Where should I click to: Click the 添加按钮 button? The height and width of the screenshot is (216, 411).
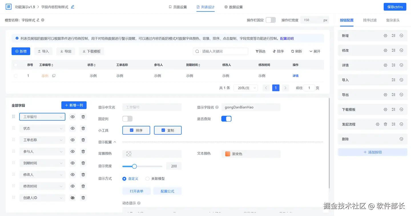click(372, 152)
